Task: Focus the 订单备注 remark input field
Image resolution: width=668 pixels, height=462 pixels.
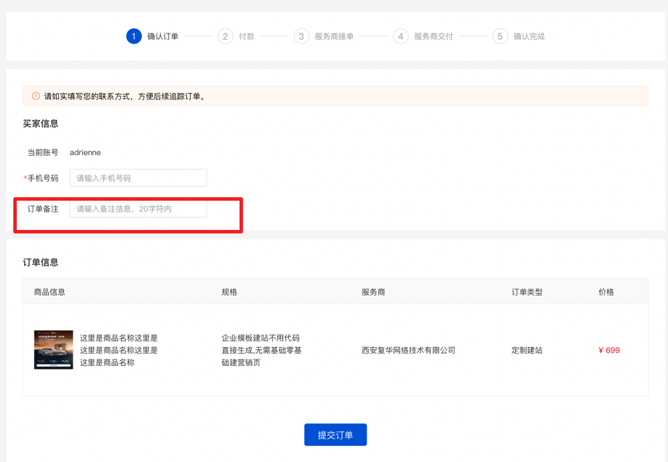Action: 138,209
